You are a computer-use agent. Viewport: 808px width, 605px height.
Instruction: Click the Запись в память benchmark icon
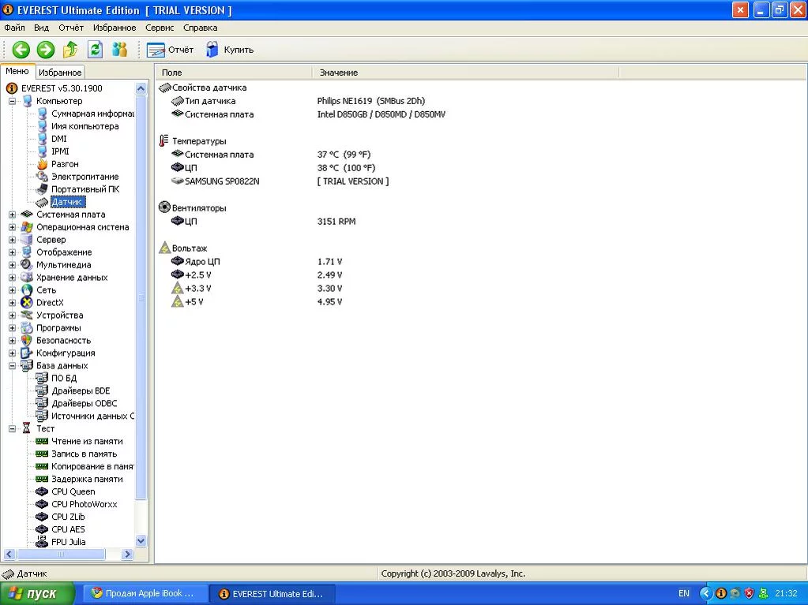pos(42,454)
